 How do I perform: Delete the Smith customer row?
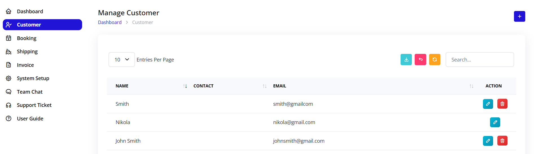502,104
